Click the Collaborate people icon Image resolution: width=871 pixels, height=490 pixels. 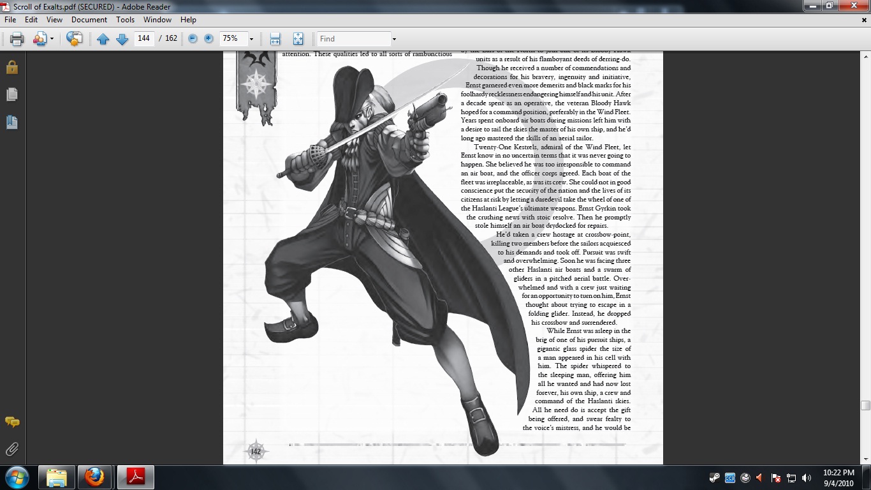(40, 39)
